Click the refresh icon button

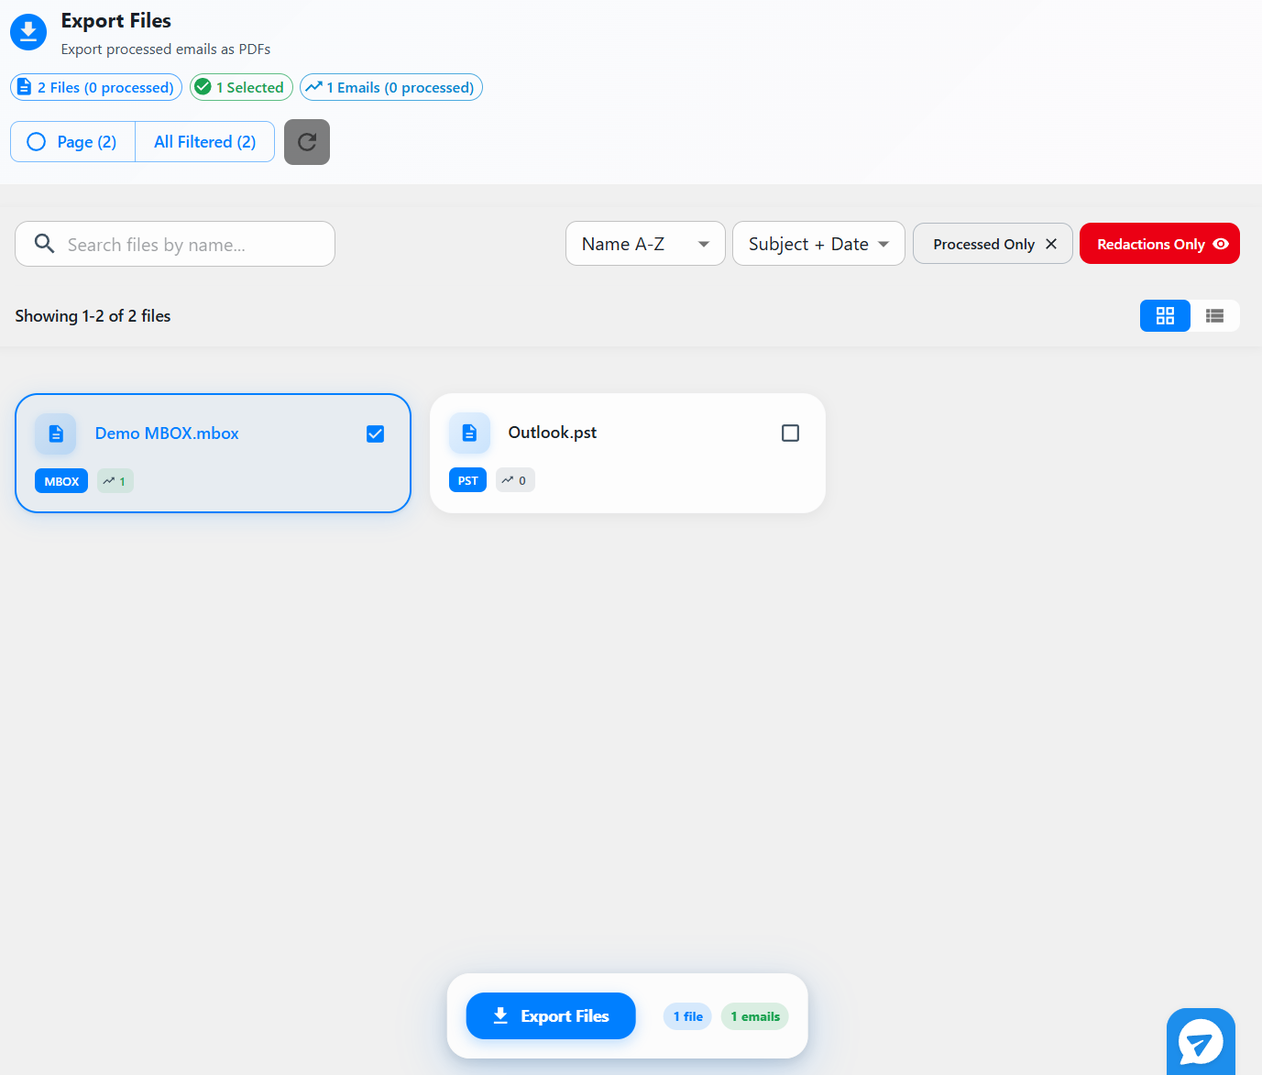(x=306, y=142)
